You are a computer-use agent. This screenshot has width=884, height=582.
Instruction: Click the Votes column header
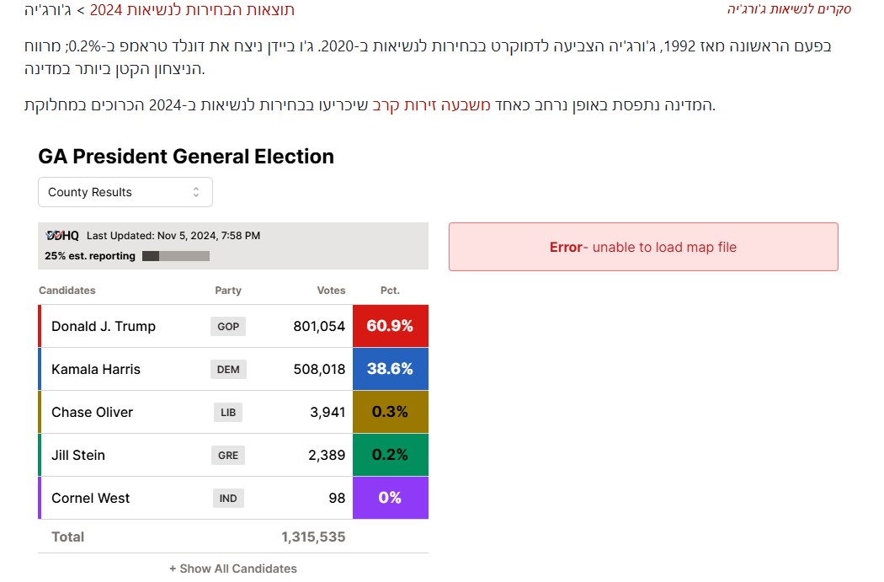tap(331, 290)
